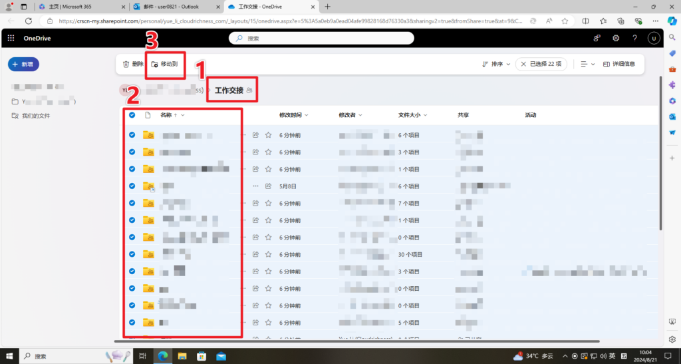This screenshot has height=364, width=681.
Task: Uncheck the first folder row checkbox
Action: (132, 135)
